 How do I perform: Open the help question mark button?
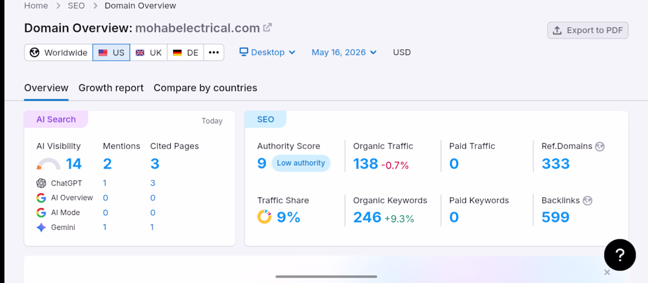click(620, 255)
